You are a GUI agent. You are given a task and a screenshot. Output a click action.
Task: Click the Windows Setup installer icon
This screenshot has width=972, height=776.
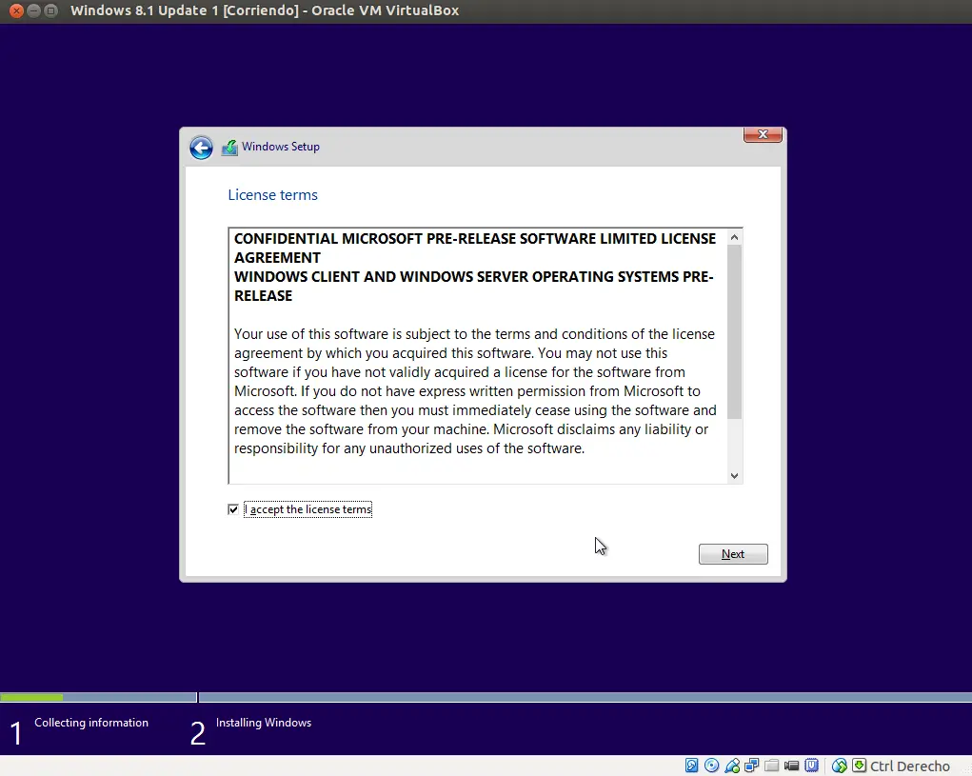229,148
